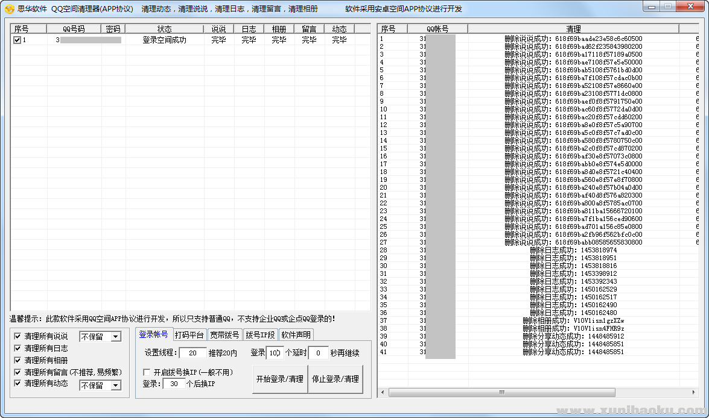The width and height of the screenshot is (709, 418).
Task: Click the 停止登录/清理 button
Action: (x=335, y=379)
